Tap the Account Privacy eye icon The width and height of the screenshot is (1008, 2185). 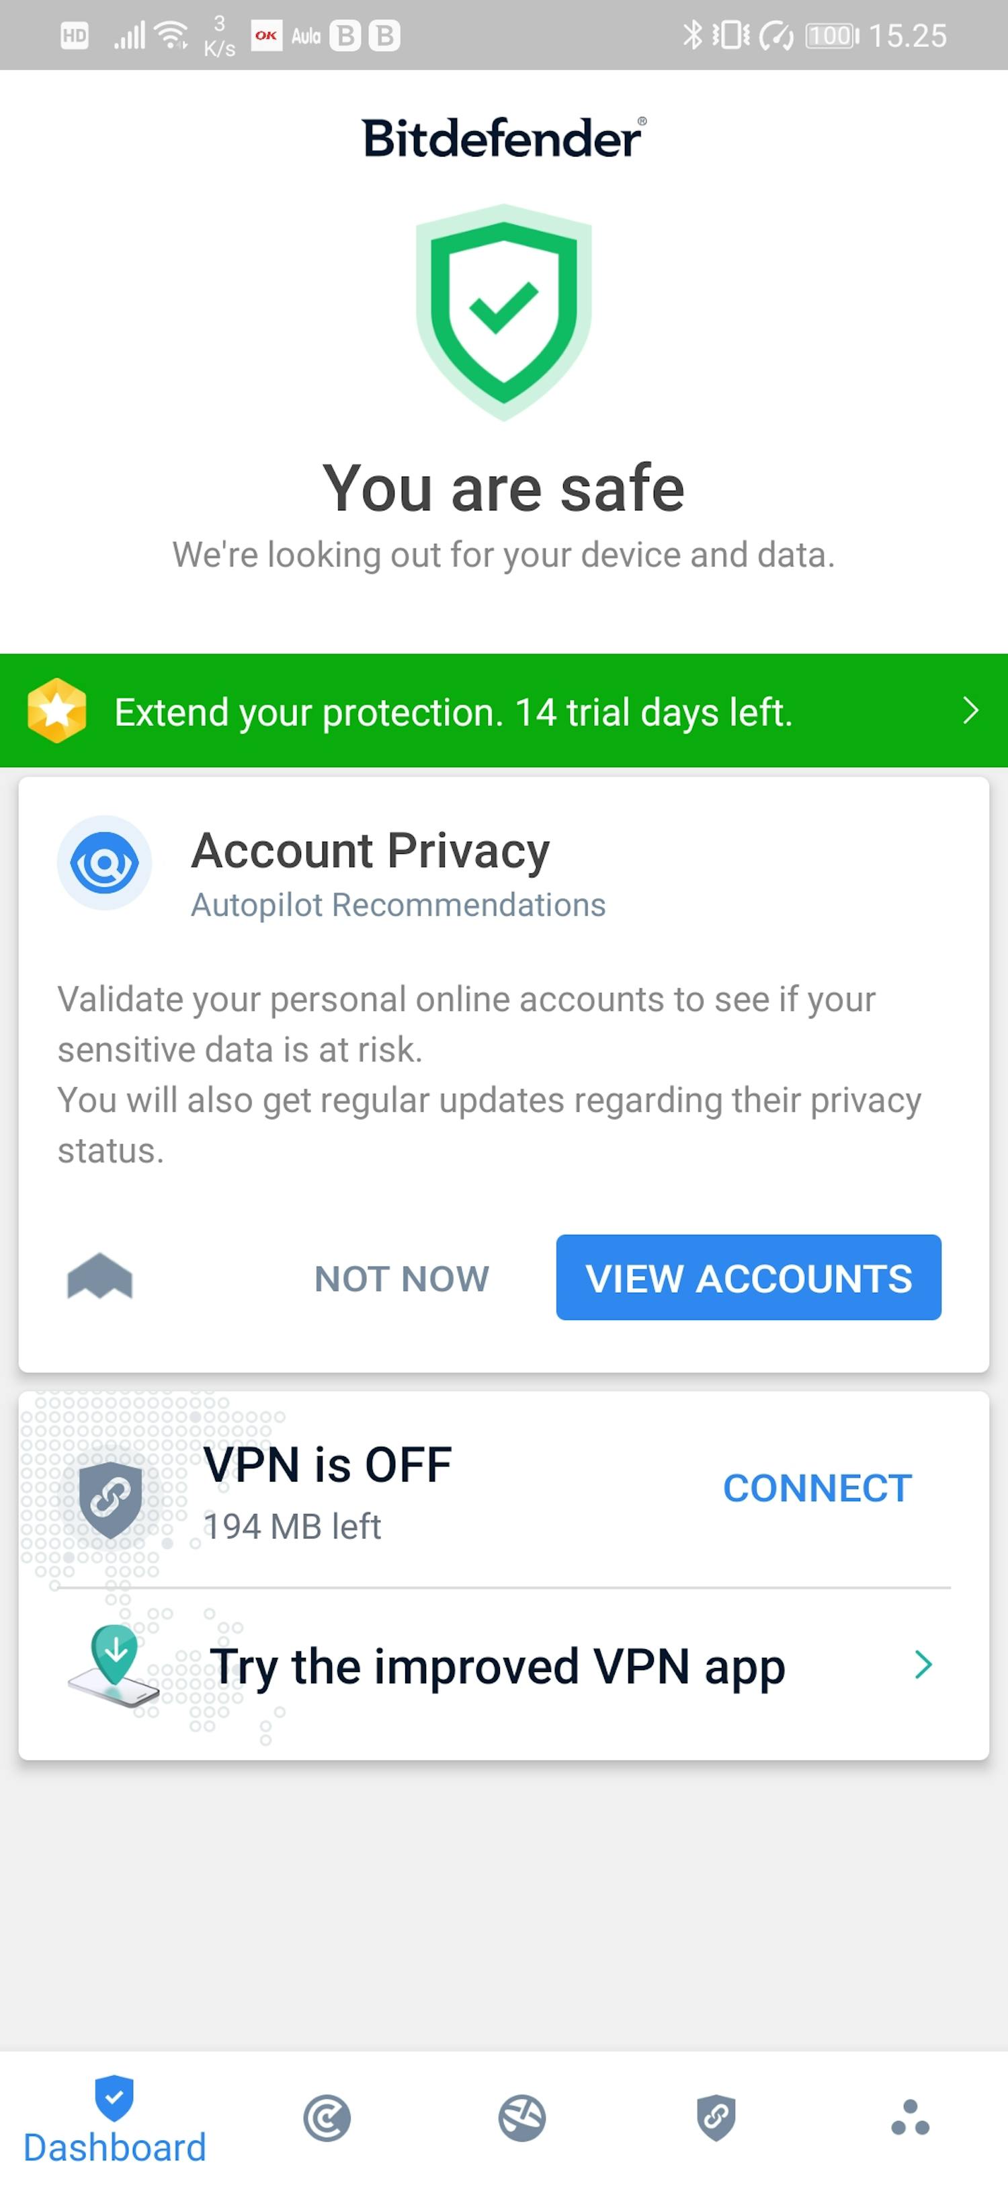click(x=104, y=863)
